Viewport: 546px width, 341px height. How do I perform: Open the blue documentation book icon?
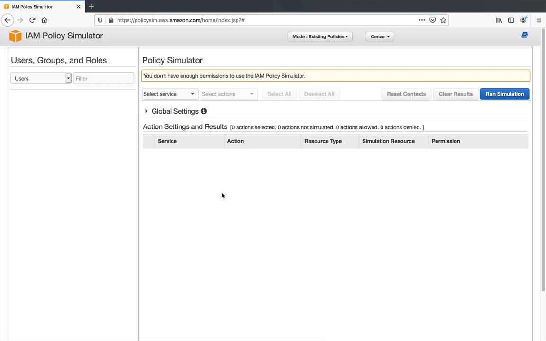click(524, 35)
